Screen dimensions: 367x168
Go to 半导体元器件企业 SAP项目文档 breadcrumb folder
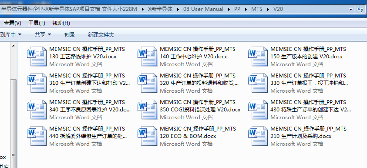point(69,10)
